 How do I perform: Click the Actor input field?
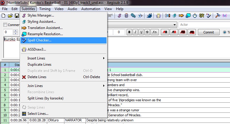tap(204, 25)
